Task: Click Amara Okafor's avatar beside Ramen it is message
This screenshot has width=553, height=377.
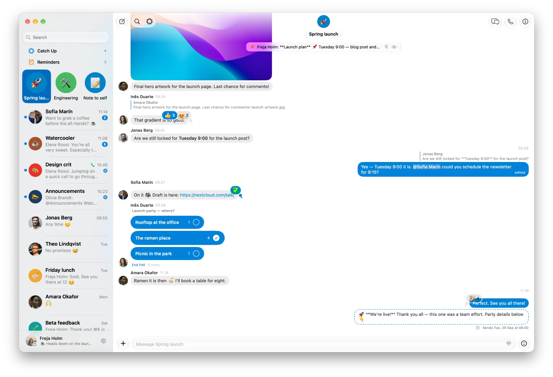Action: coord(123,280)
